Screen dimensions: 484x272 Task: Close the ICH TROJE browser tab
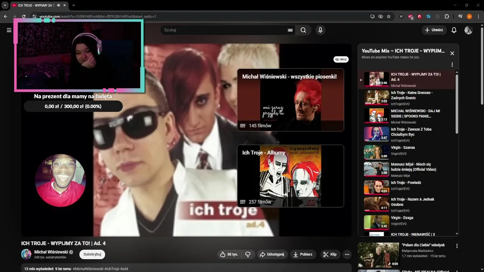64,5
